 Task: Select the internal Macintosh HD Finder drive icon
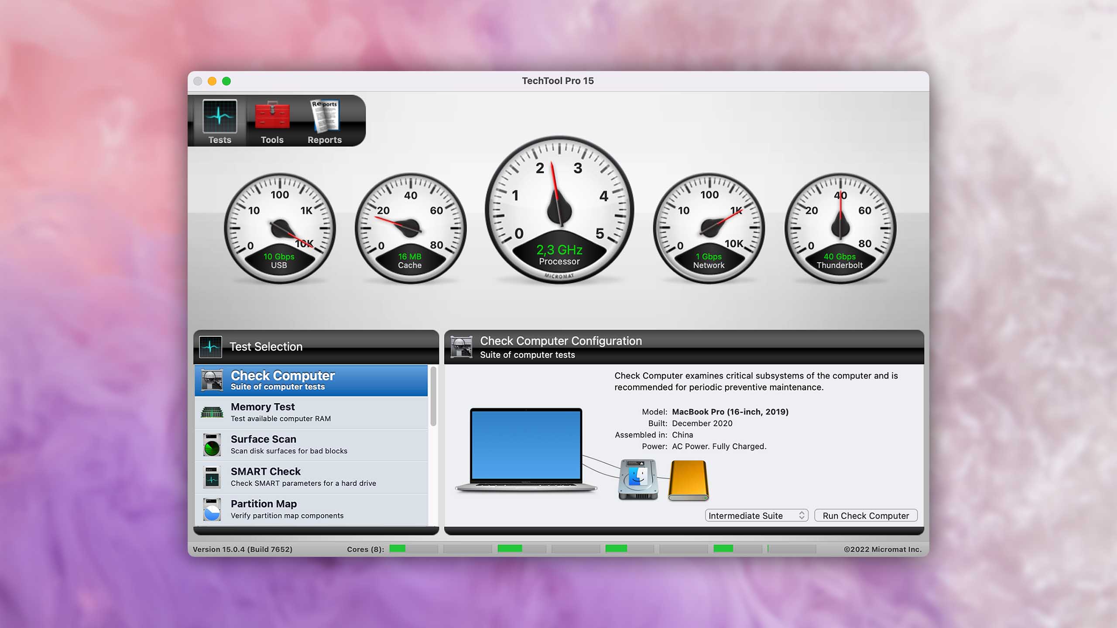[638, 479]
